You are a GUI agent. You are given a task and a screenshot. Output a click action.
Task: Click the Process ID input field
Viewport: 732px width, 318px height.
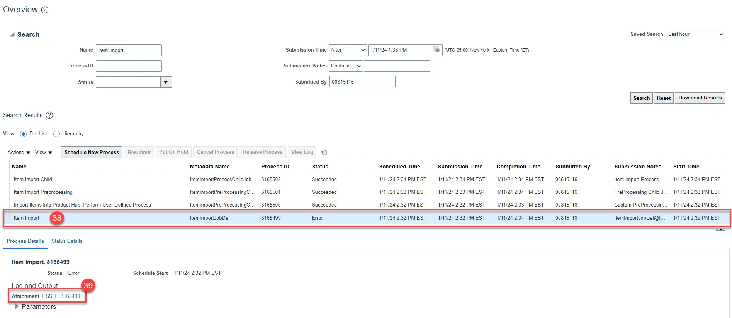[x=129, y=66]
